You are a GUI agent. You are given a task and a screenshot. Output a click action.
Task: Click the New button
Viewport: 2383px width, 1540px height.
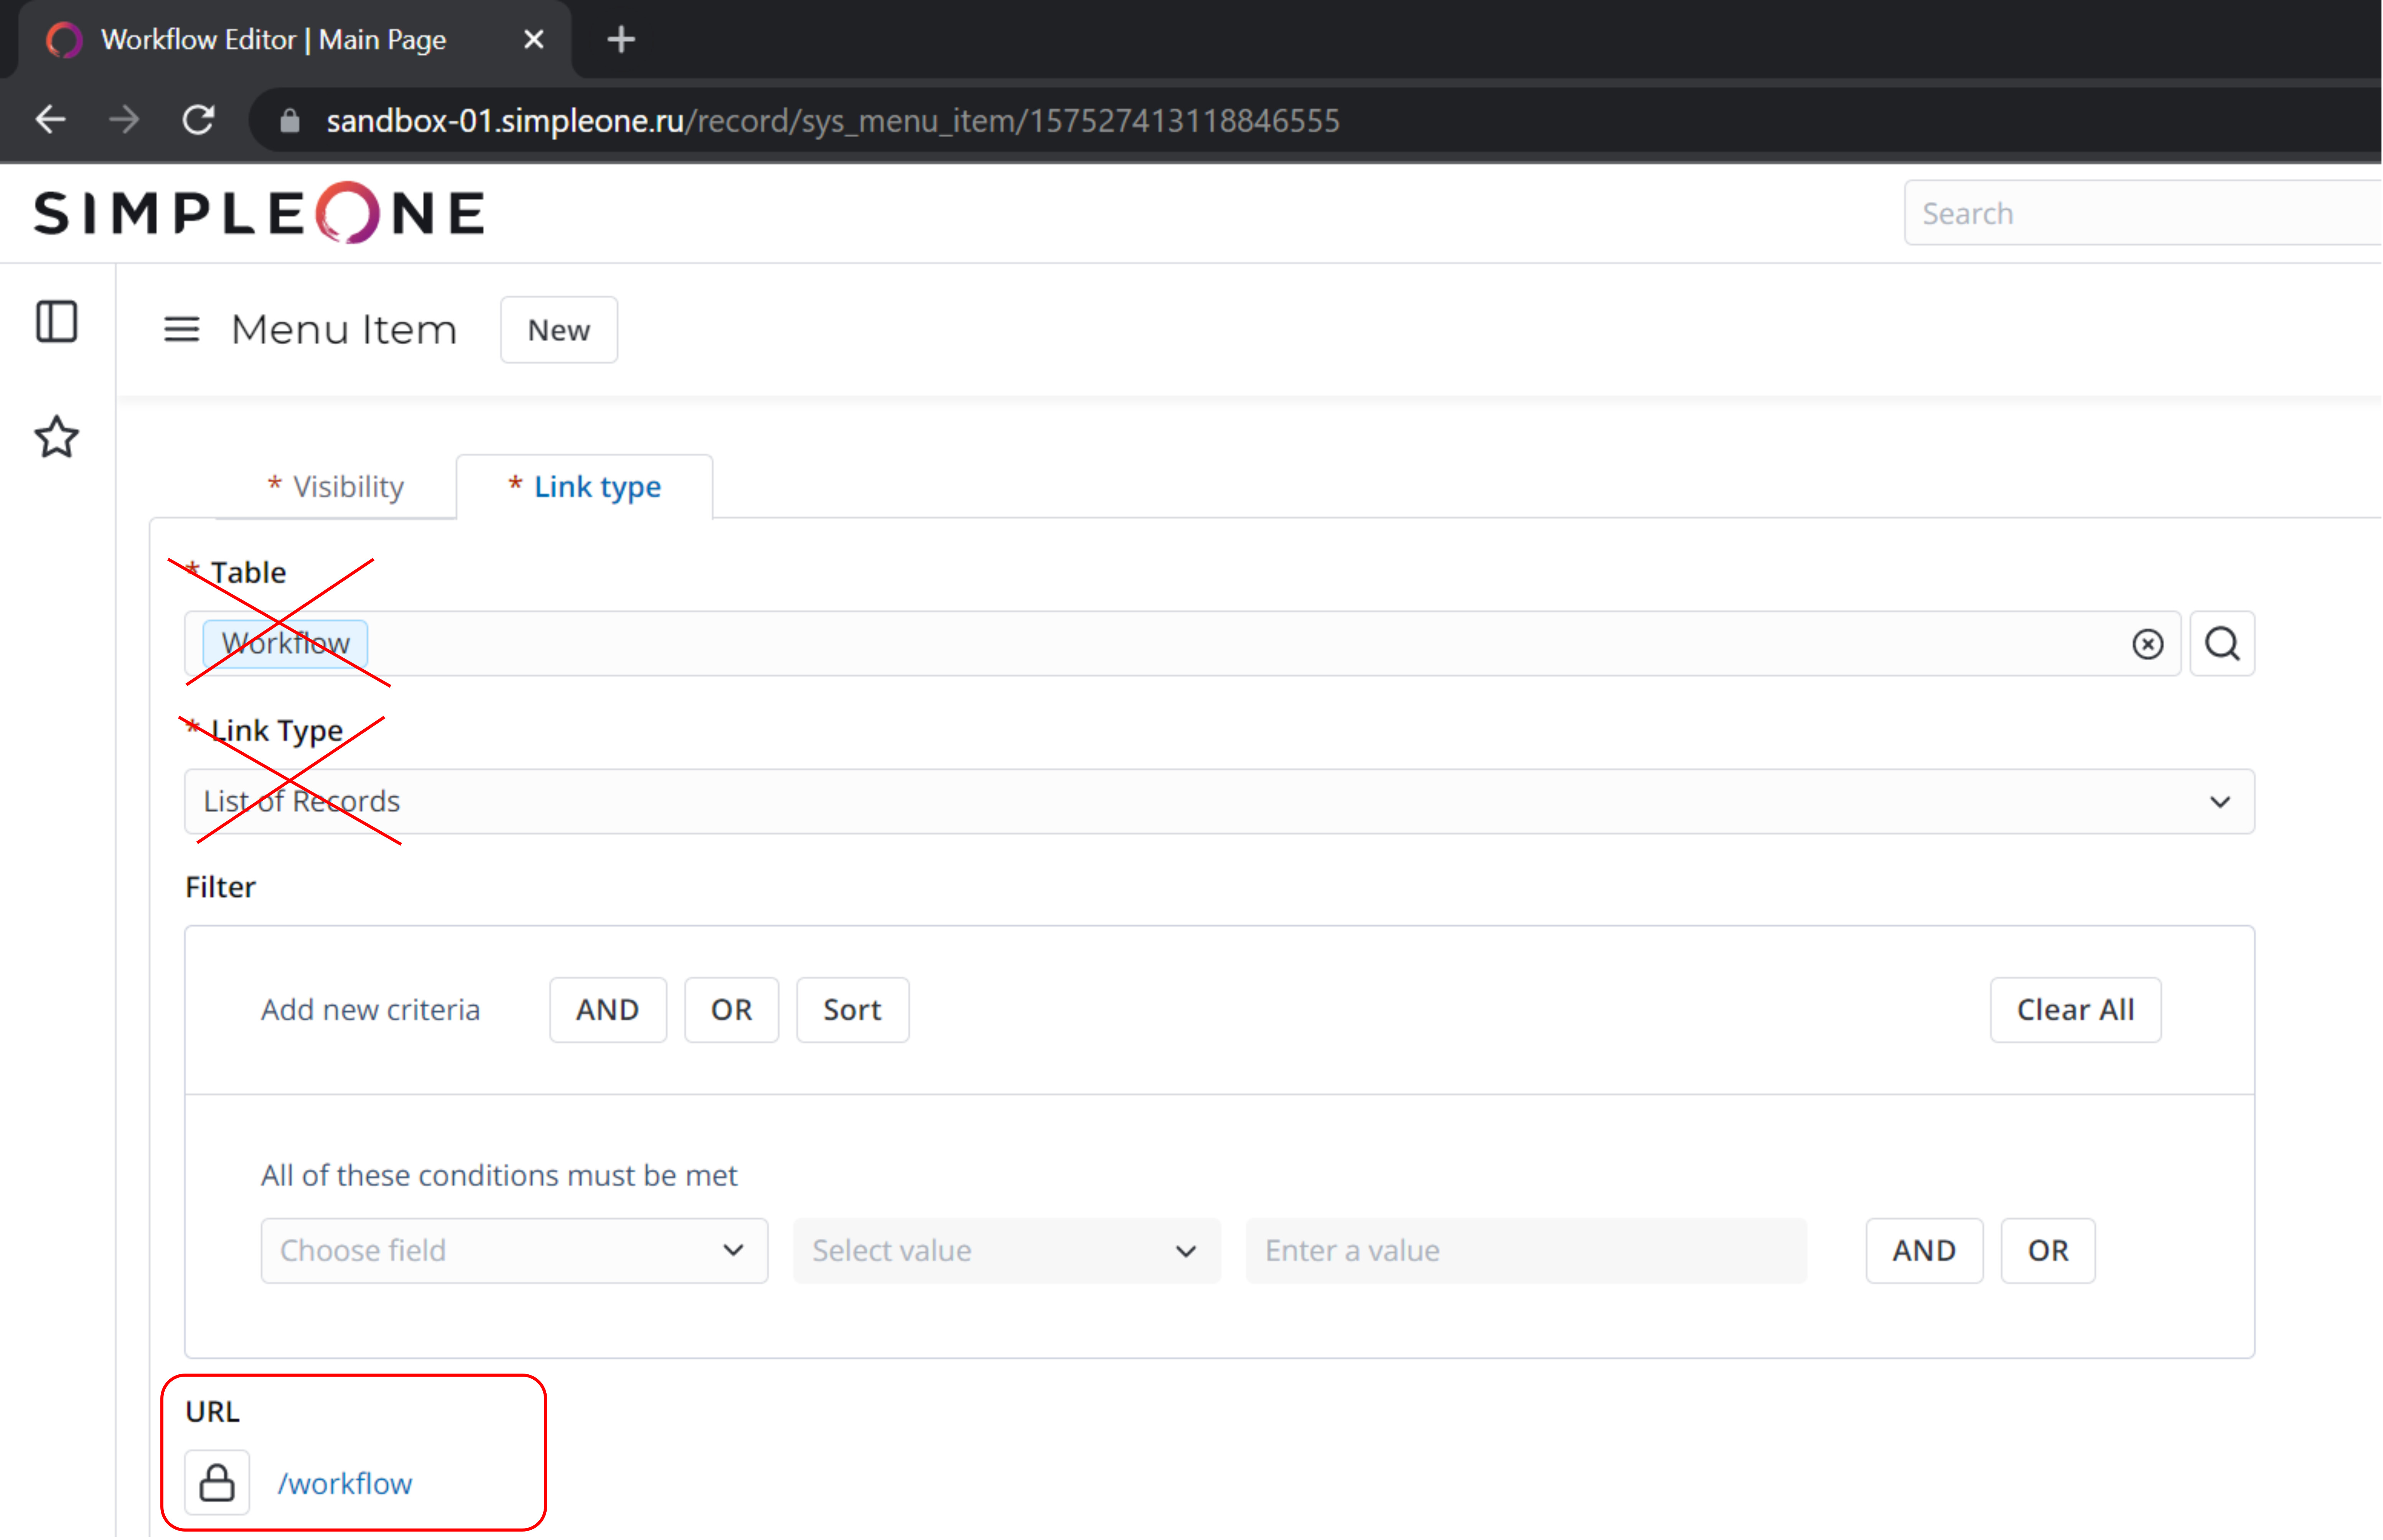(558, 330)
